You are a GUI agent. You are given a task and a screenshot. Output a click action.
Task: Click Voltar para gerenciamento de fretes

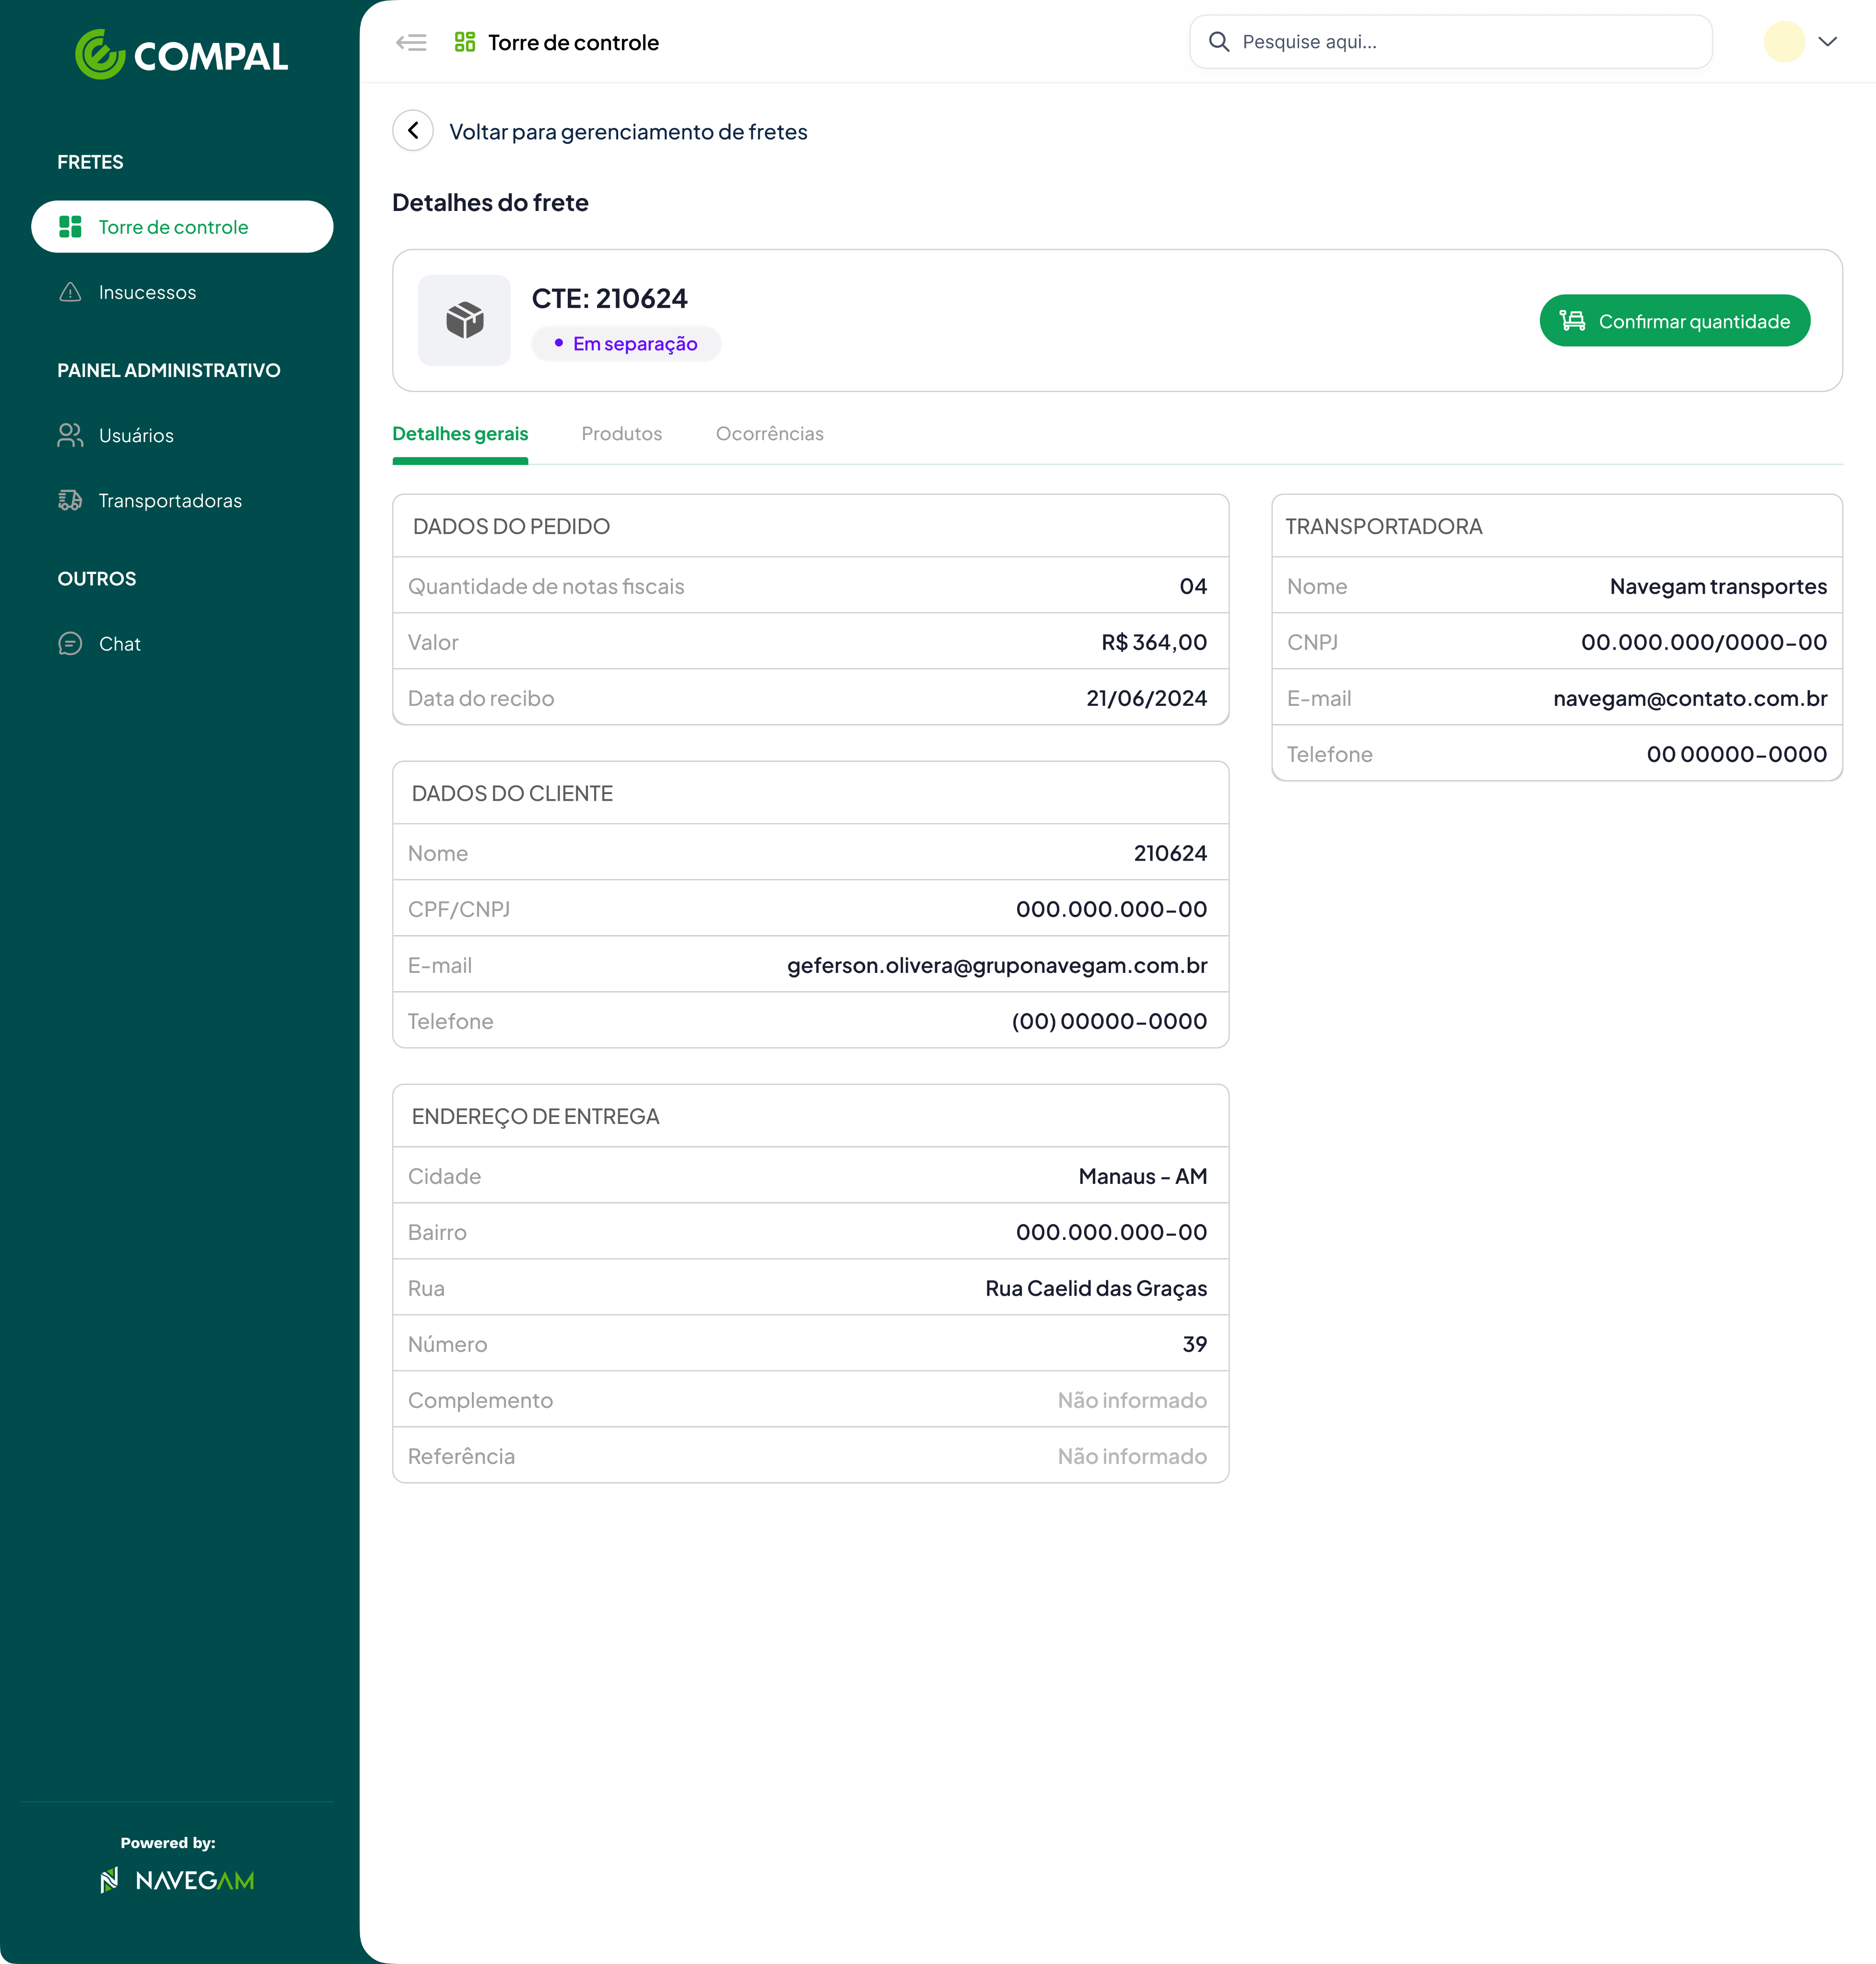tap(628, 131)
